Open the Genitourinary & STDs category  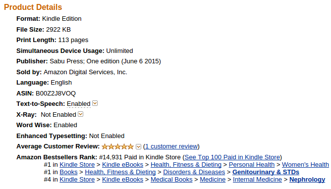pyautogui.click(x=266, y=172)
